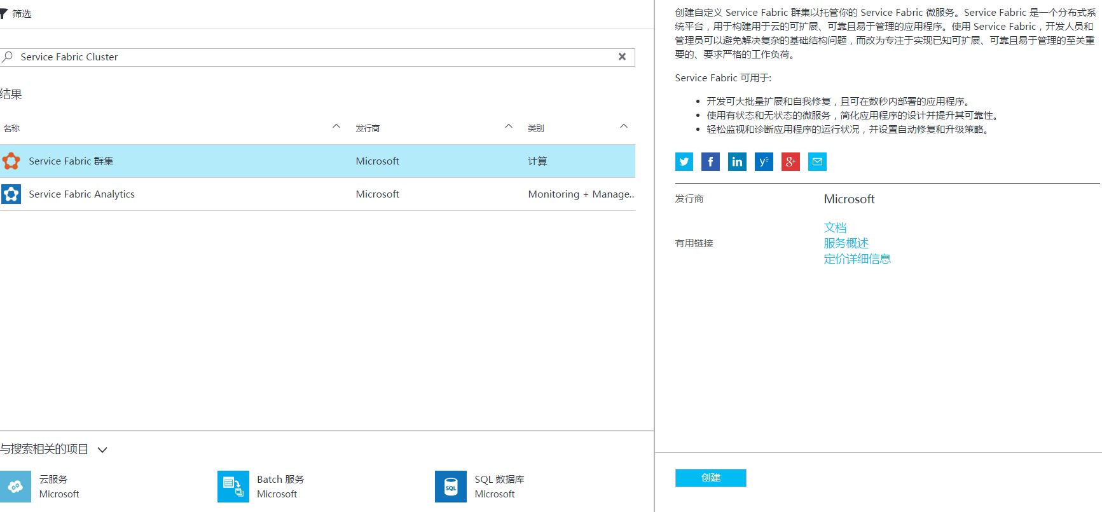The width and height of the screenshot is (1102, 512).
Task: Open the 定价详细信息 link
Action: tap(857, 259)
